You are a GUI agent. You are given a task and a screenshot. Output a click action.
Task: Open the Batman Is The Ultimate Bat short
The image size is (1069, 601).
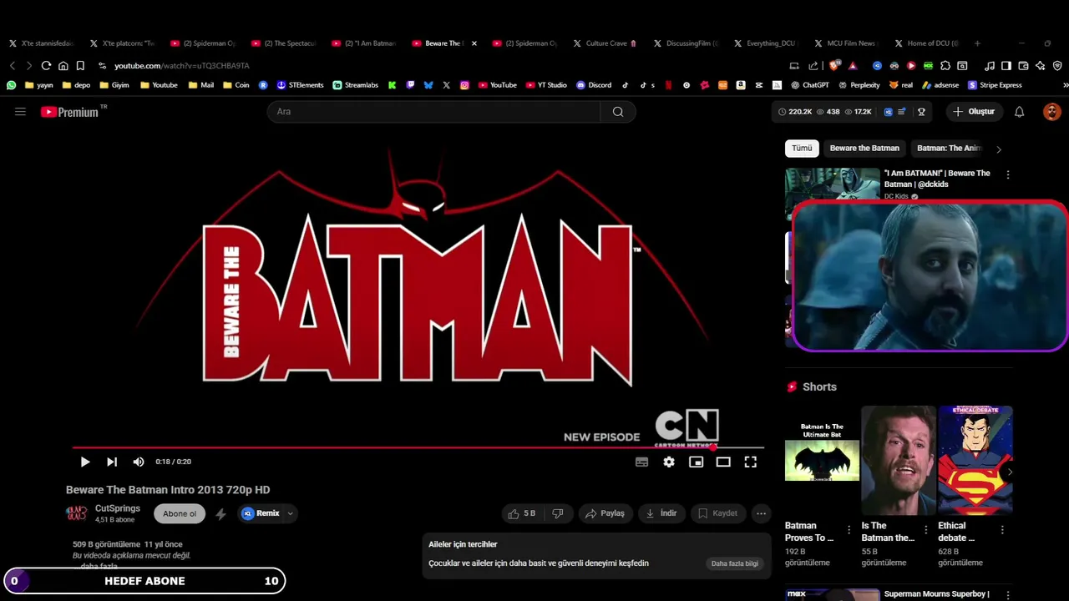[822, 460]
